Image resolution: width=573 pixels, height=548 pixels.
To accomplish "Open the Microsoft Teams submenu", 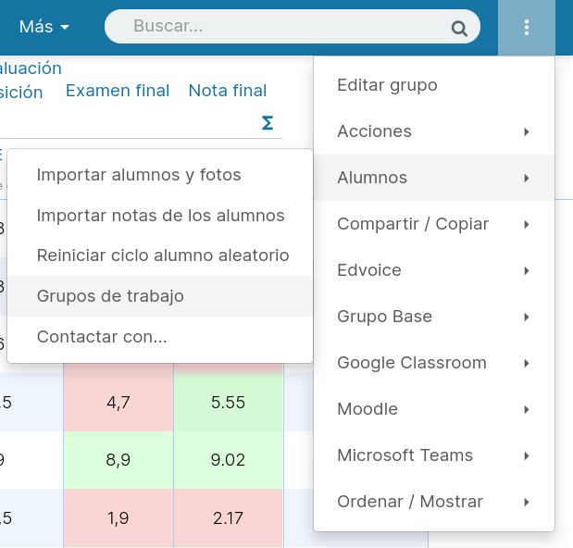I will point(434,455).
